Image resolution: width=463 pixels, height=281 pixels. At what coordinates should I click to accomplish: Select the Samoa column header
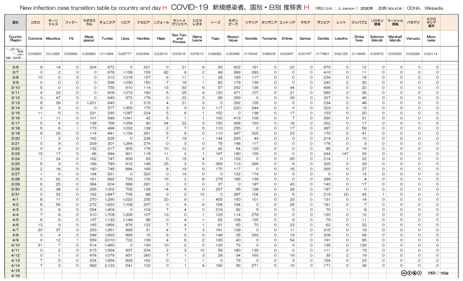coord(305,39)
